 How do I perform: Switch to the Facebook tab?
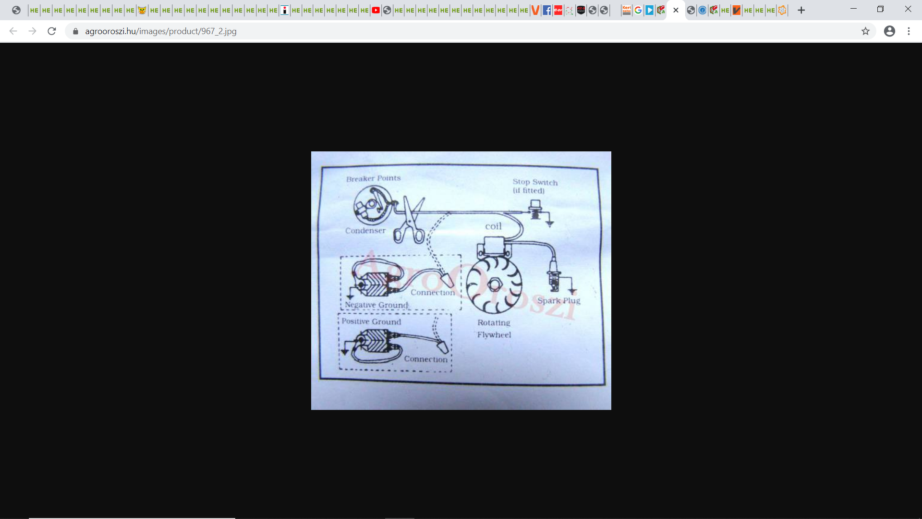pyautogui.click(x=546, y=10)
